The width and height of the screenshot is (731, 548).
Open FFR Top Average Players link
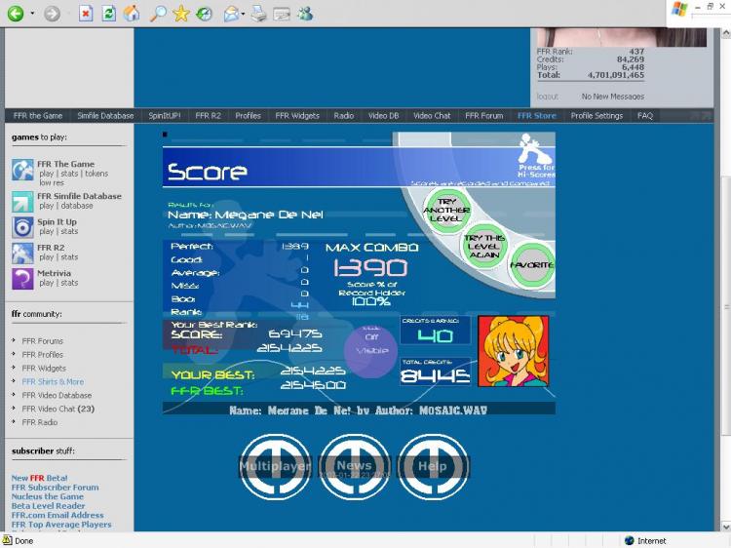[61, 525]
